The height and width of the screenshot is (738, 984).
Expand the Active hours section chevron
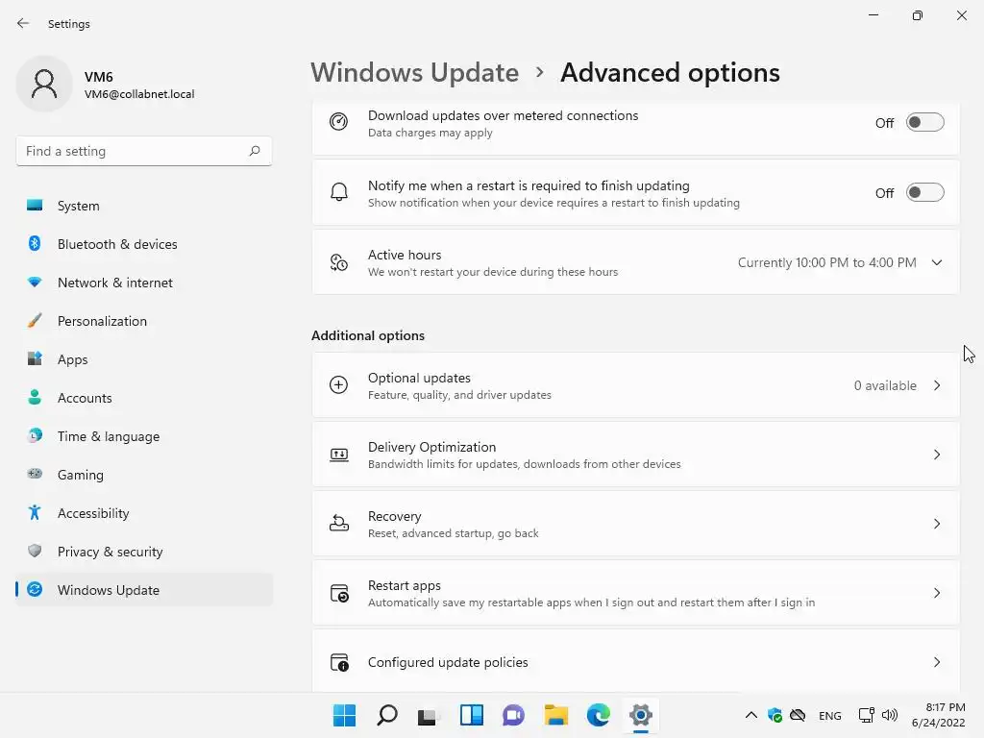[x=937, y=262]
